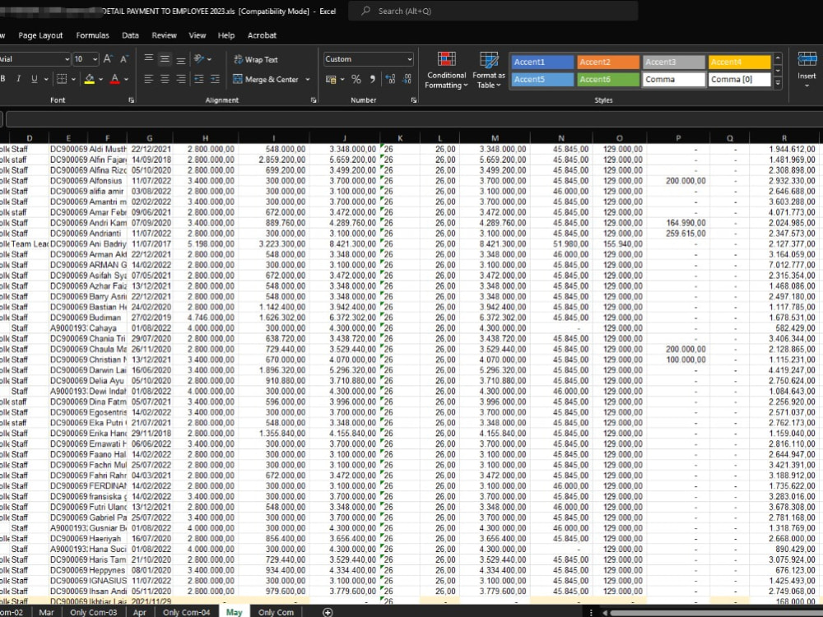Toggle underline formatting
823x617 pixels.
pos(34,79)
